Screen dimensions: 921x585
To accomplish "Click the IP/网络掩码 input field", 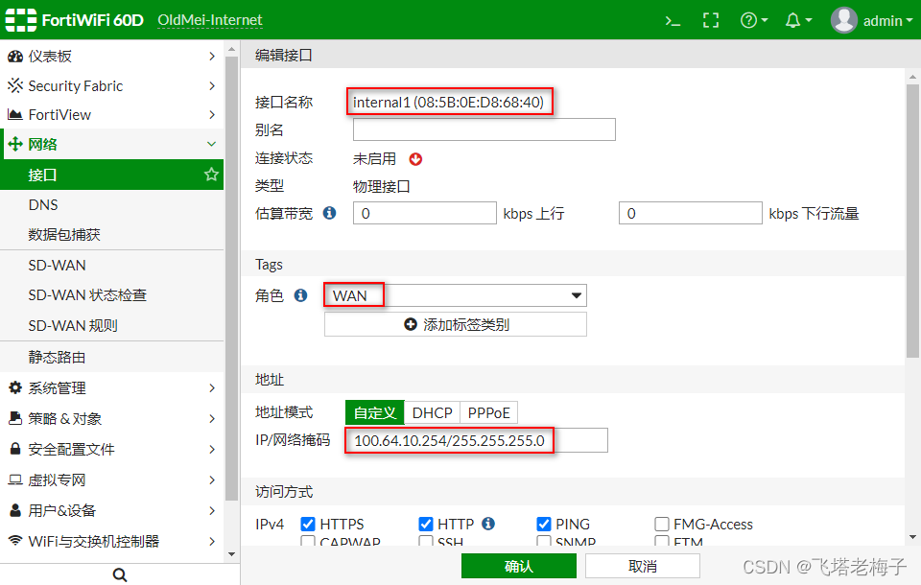I will point(477,440).
